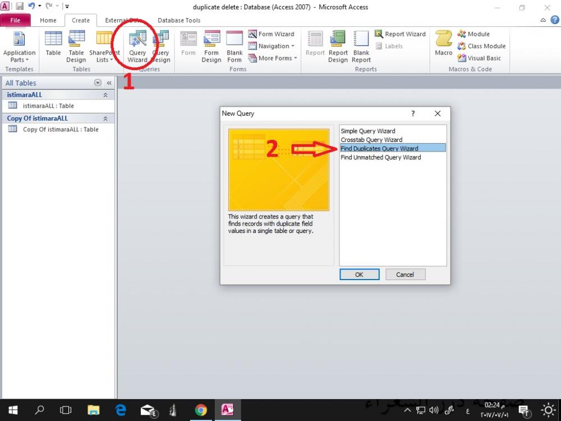
Task: Open the taskbar clock and calendar
Action: (x=494, y=410)
